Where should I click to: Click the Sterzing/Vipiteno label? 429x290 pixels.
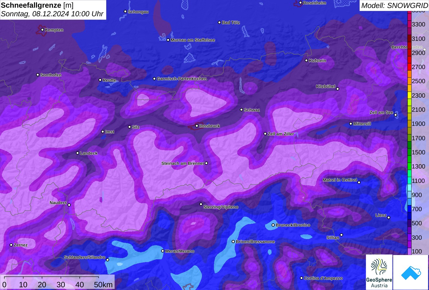click(x=221, y=207)
